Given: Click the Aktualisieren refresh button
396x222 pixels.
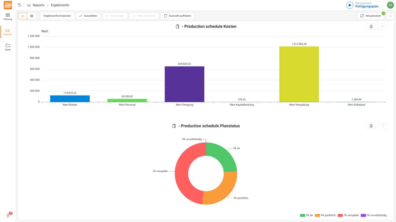Looking at the screenshot, I should pos(371,16).
